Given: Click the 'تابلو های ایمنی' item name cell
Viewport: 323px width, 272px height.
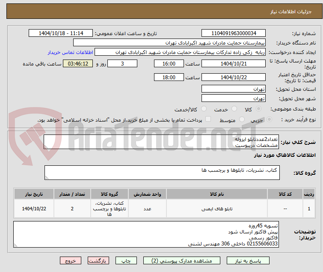Looking at the screenshot, I should 217,209.
